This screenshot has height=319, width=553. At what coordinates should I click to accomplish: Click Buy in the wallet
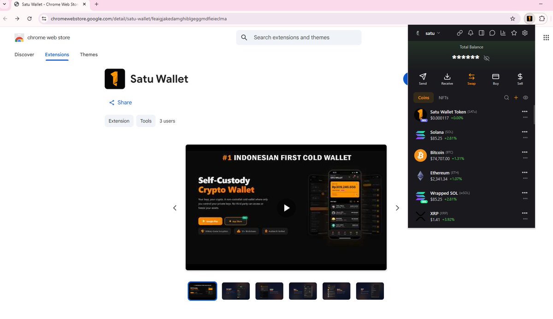click(496, 79)
